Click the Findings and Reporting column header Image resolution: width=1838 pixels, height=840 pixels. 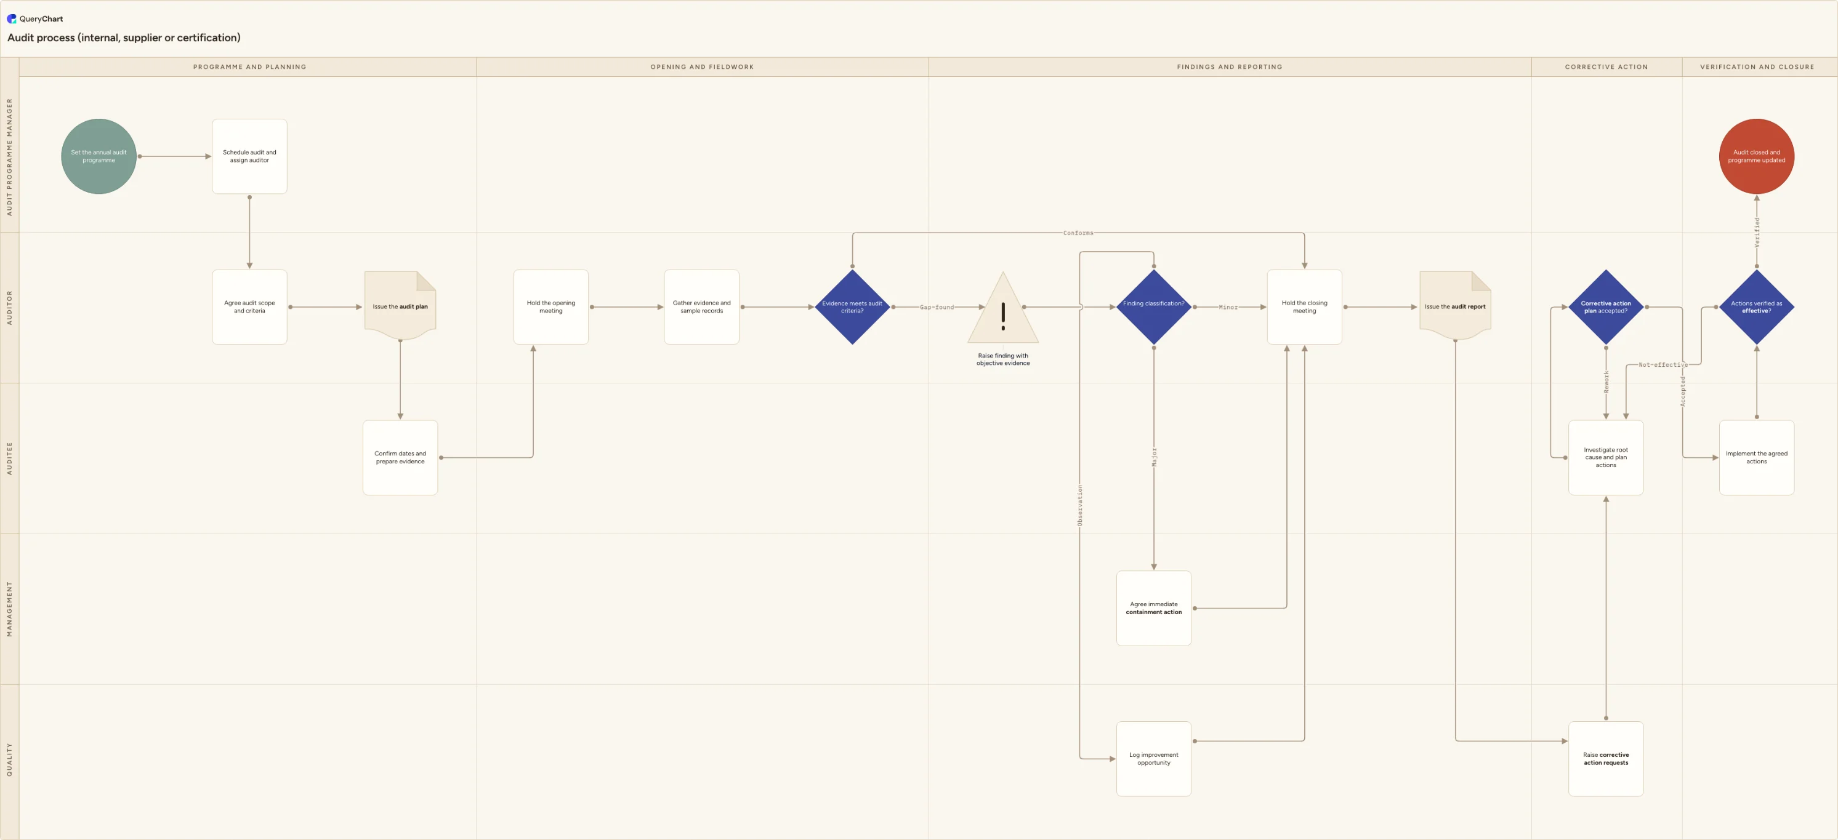pyautogui.click(x=1230, y=67)
